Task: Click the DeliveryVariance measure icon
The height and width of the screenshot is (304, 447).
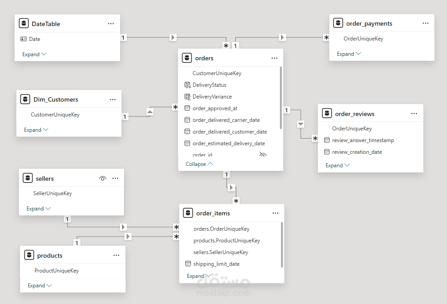Action: 187,97
